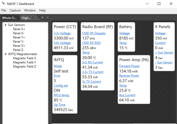Screen dimensions: 177x124
Task: Click the Self test mode value
Action: (x=61, y=71)
